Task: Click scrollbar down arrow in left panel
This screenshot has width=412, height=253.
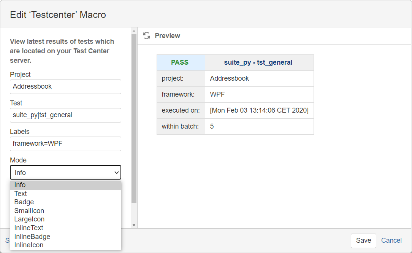Action: point(134,225)
